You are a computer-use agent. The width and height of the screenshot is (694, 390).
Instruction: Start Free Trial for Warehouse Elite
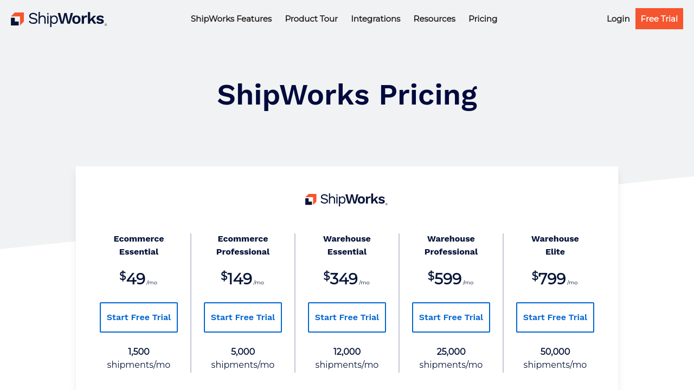click(555, 317)
